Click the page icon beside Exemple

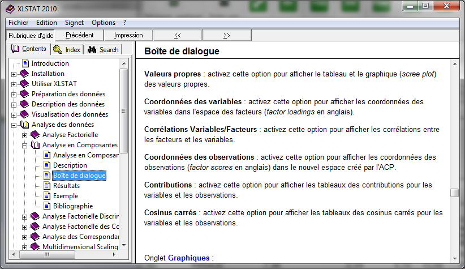tap(47, 196)
